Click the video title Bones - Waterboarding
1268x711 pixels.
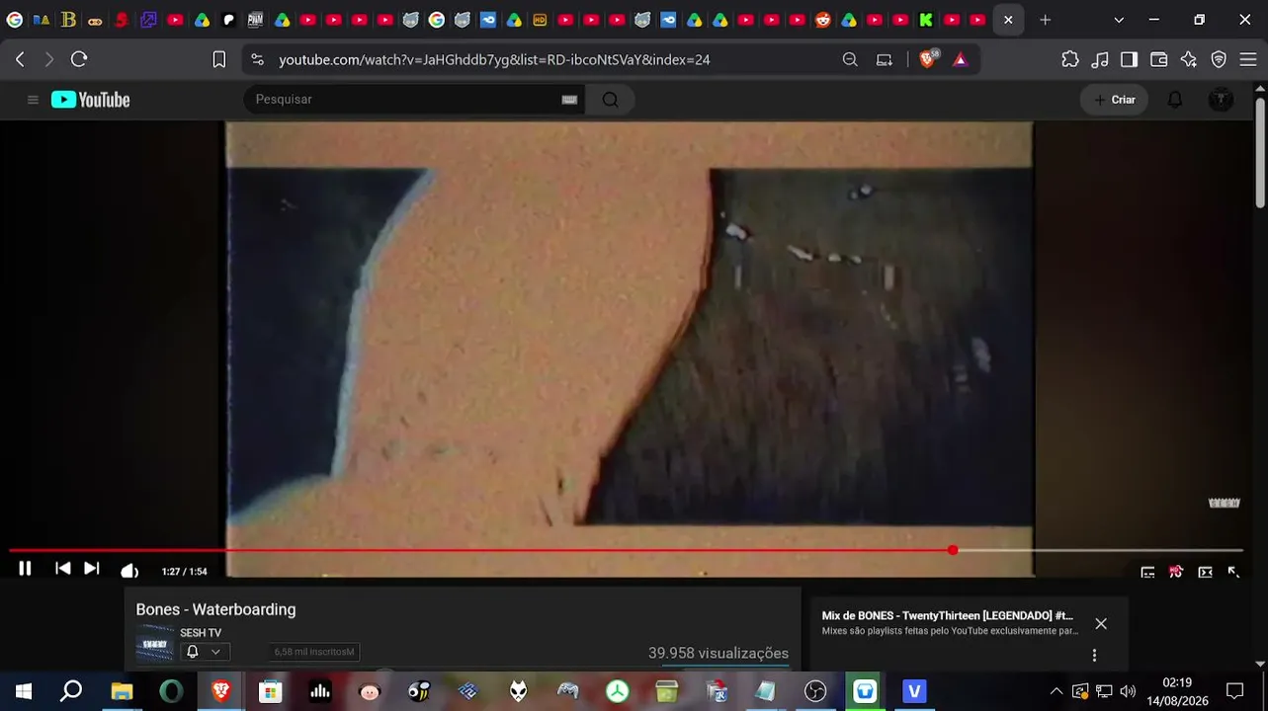215,609
